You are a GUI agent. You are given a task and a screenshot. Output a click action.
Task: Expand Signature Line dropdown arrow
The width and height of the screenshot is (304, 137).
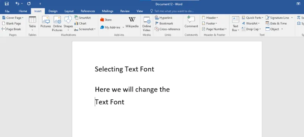(292, 17)
